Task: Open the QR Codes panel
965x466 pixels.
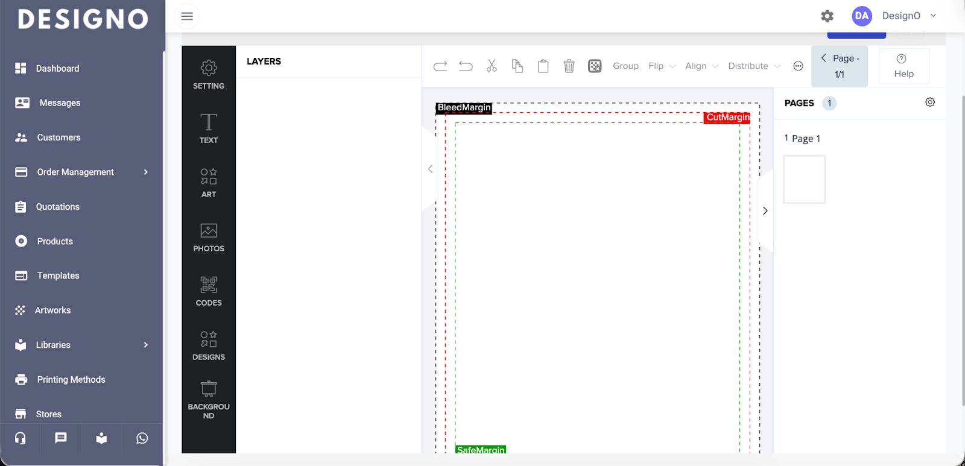Action: 208,291
